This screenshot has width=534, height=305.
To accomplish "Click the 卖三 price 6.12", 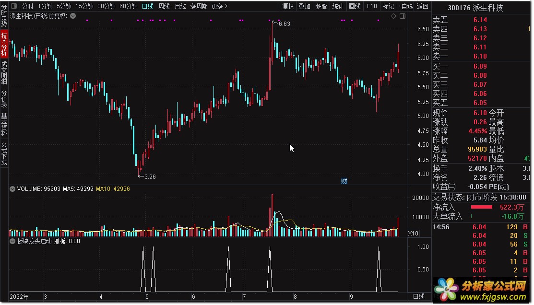I will point(480,38).
